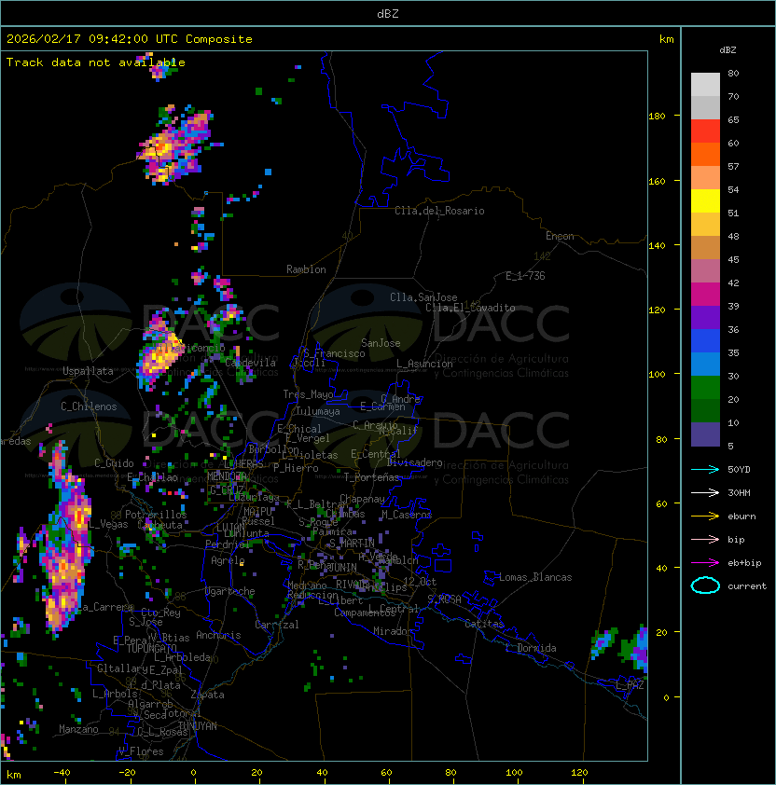The height and width of the screenshot is (785, 776).
Task: Click the 'TUPUNGATO' map label
Action: tap(152, 648)
